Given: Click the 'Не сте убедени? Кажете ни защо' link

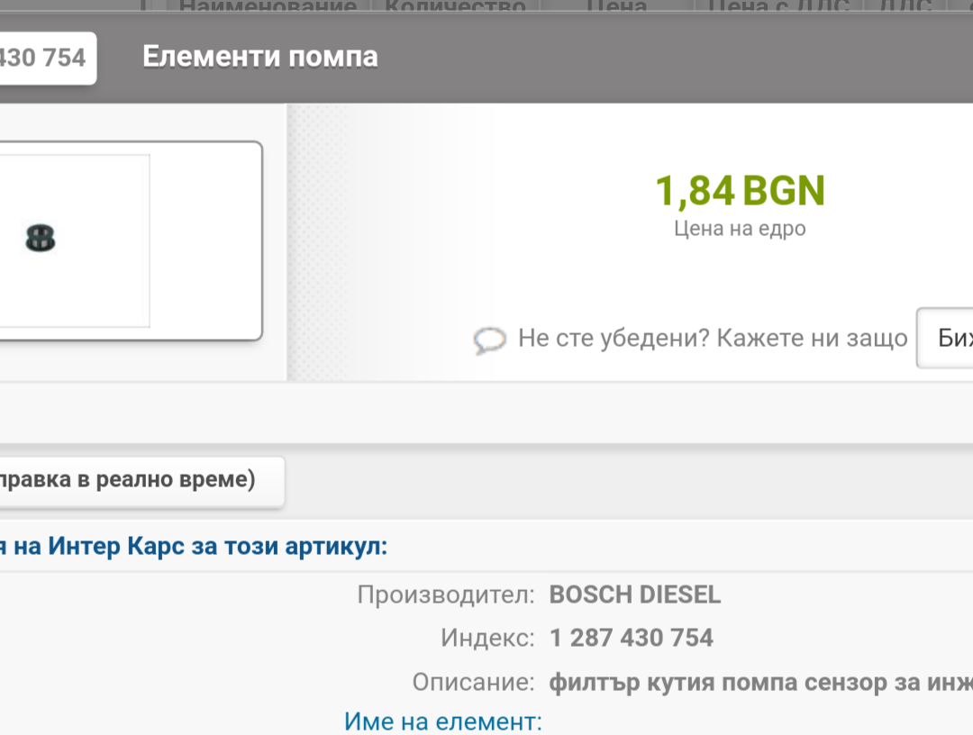Looking at the screenshot, I should point(712,339).
